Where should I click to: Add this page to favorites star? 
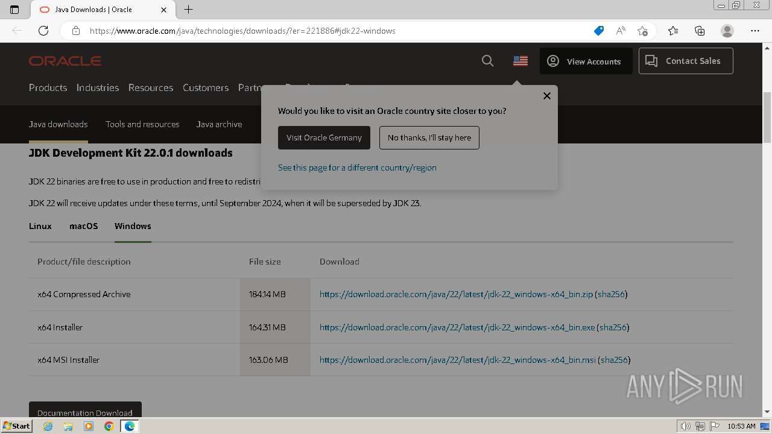642,31
